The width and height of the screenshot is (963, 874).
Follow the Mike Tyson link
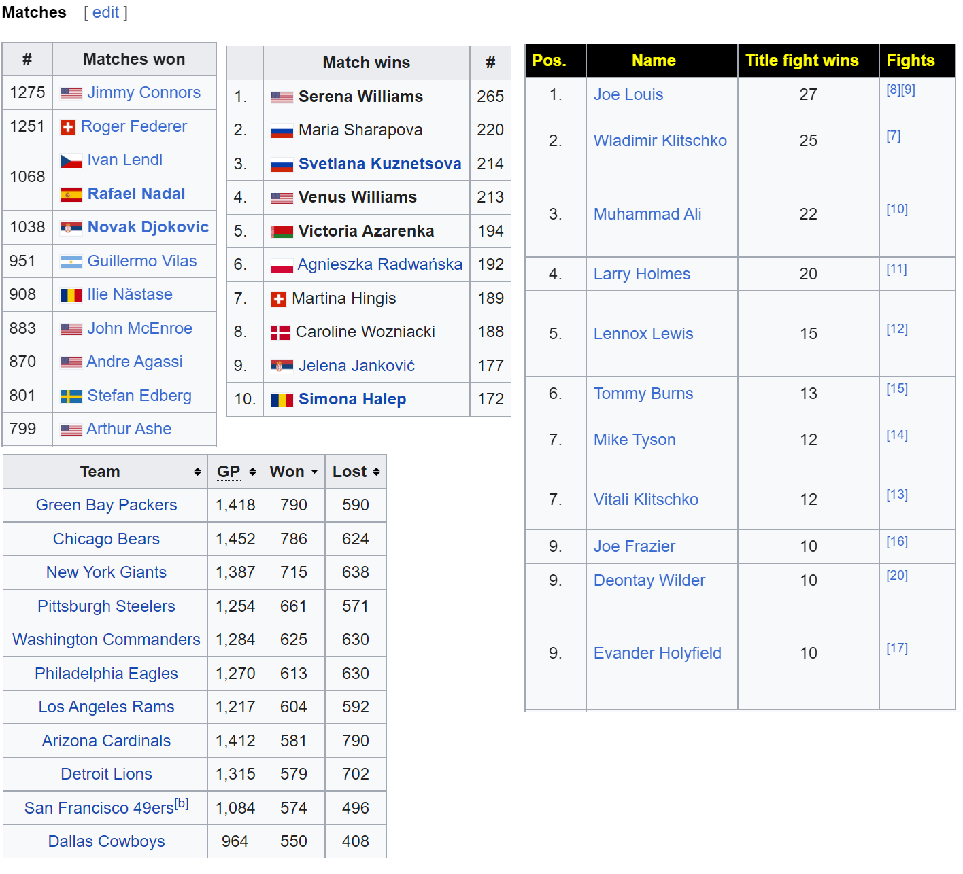click(x=635, y=440)
